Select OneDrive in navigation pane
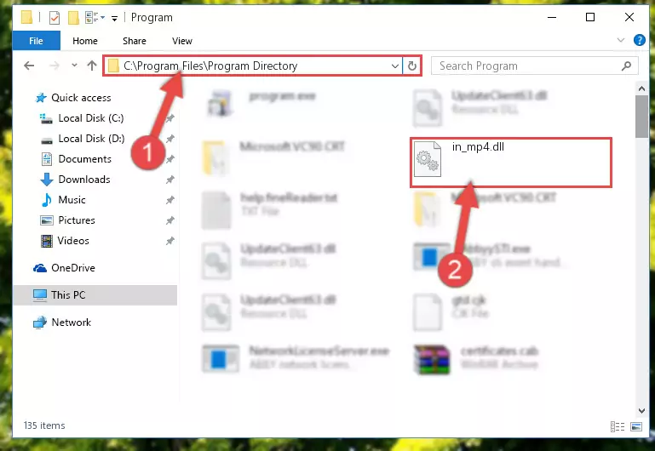This screenshot has height=451, width=655. pyautogui.click(x=72, y=268)
